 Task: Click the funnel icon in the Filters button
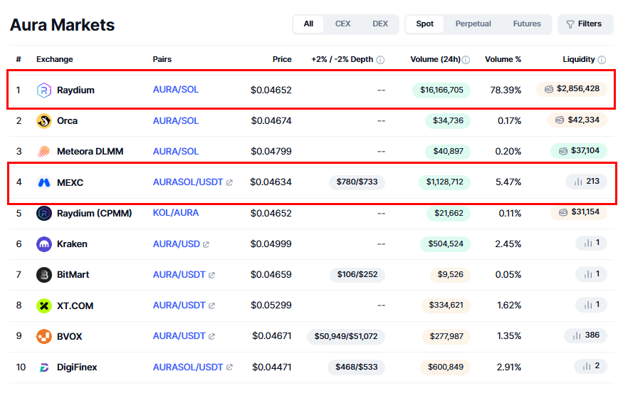[570, 24]
